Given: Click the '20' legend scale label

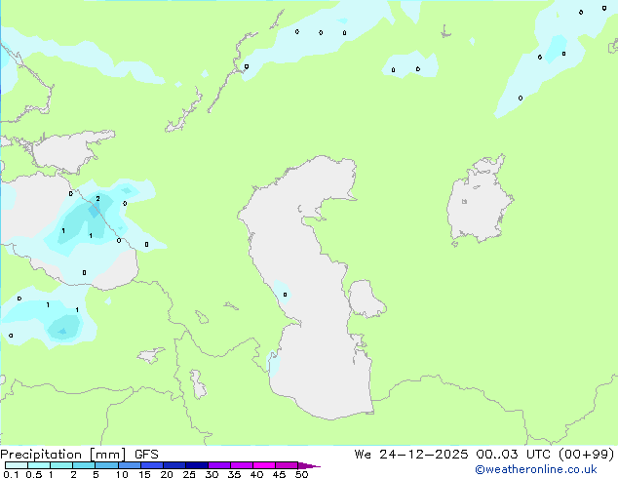Looking at the screenshot, I should 167,474.
